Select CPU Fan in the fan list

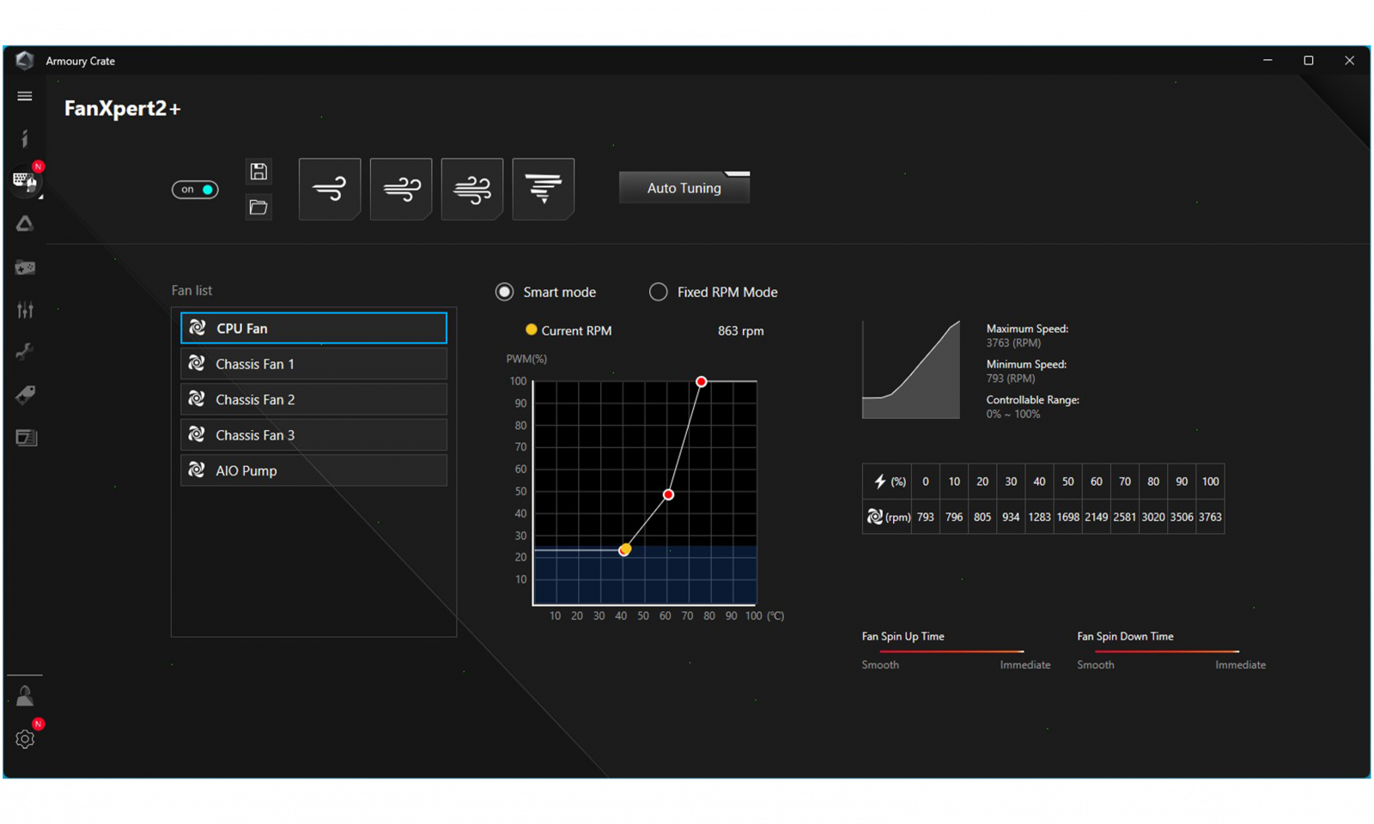click(313, 328)
